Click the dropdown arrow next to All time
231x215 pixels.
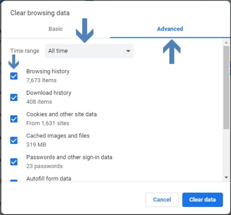(x=128, y=51)
